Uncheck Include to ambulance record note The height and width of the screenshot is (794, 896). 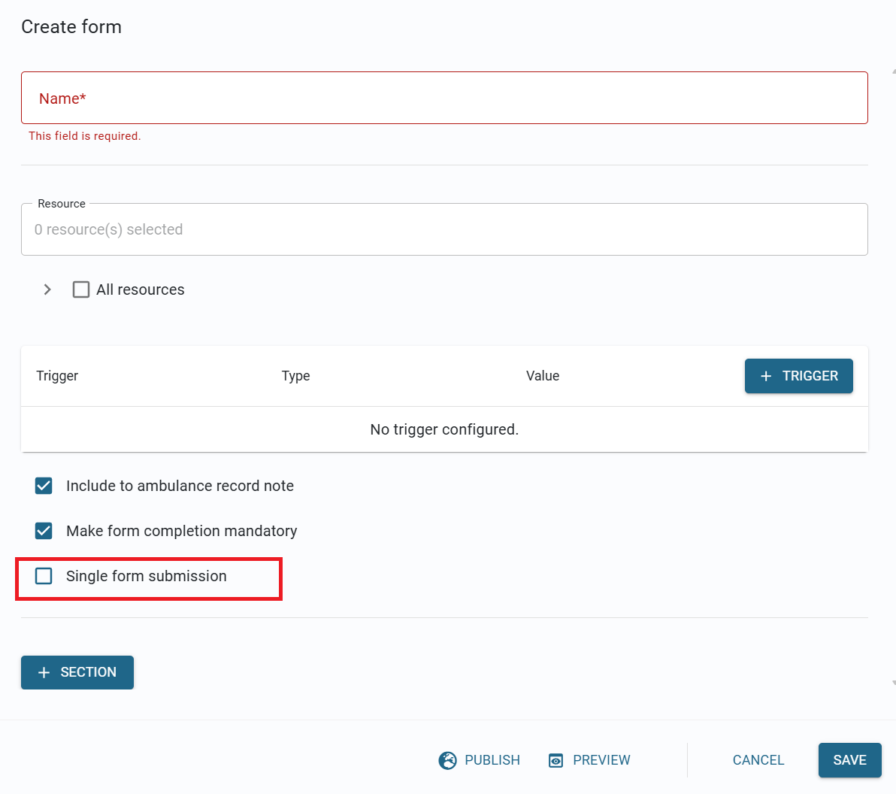coord(44,486)
